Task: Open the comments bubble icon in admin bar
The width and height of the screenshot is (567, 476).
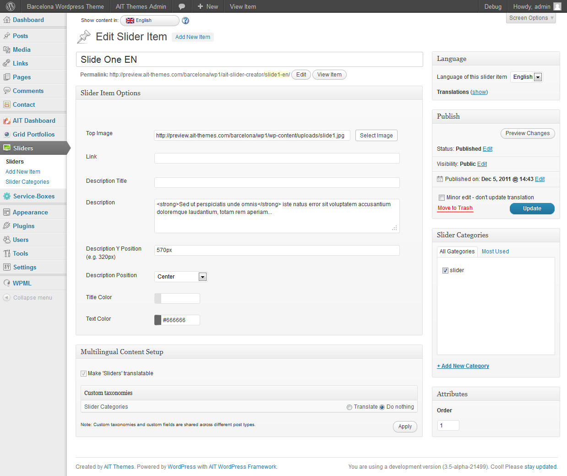Action: click(x=182, y=6)
